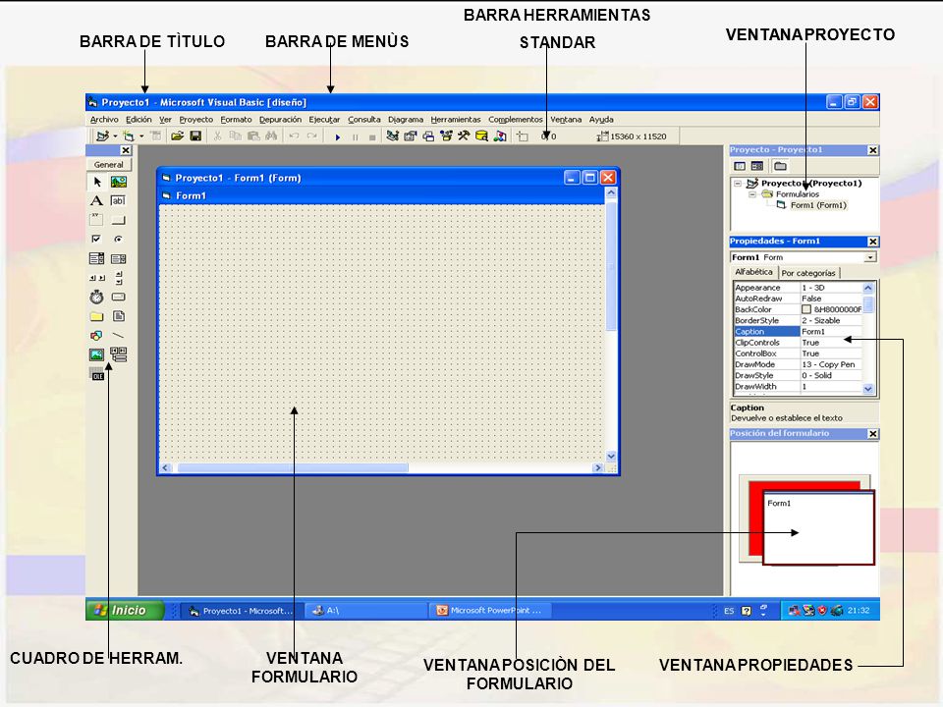Open the Project Explorer from toolbar
The width and height of the screenshot is (943, 707).
pos(392,136)
